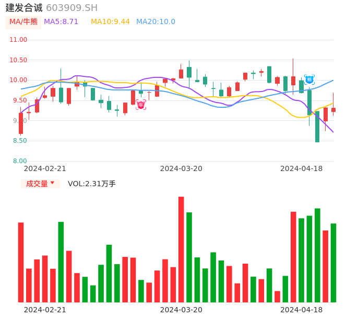Click 2024-04-18 date under volume chart
This screenshot has width=358, height=317.
[x=302, y=310]
